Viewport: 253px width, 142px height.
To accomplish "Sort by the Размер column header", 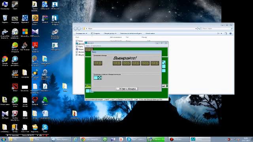I will click(x=144, y=37).
